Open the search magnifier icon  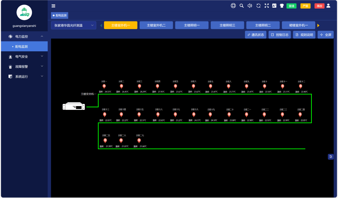tap(242, 6)
